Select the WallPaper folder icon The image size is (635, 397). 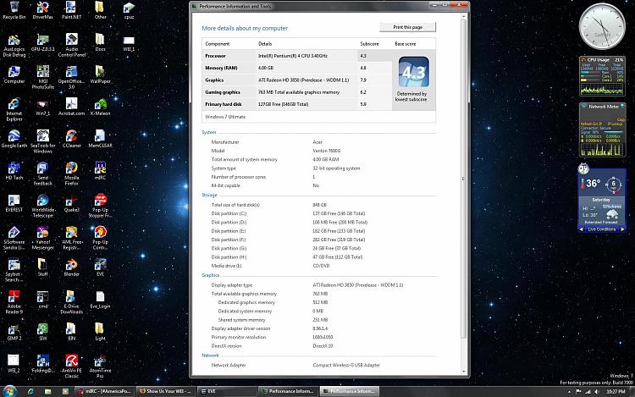(x=100, y=74)
